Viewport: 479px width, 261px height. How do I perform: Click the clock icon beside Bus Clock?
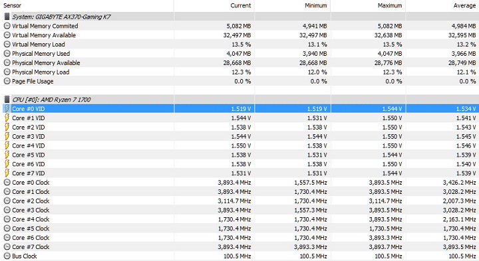tap(7, 256)
